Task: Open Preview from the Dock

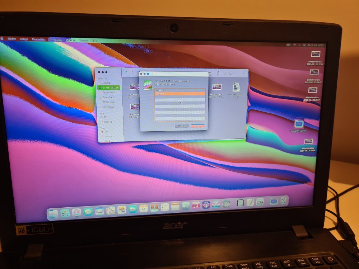Action: click(x=260, y=202)
